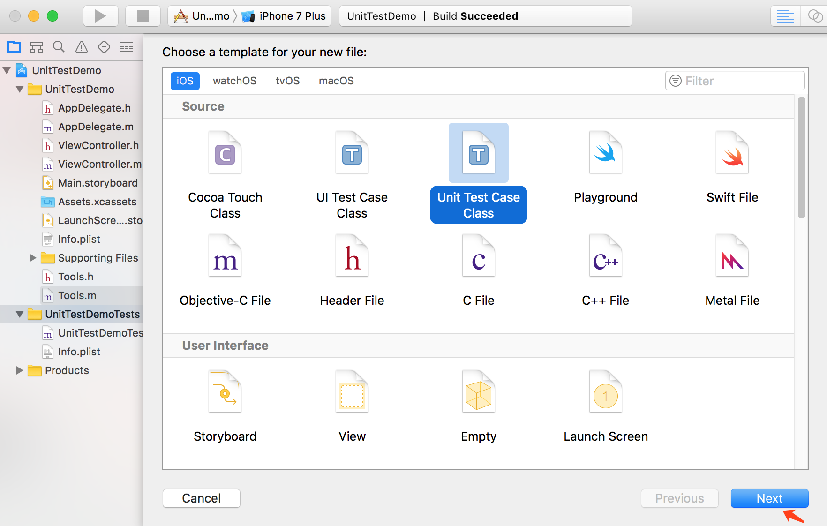Click the Cancel button
Screen dimensions: 827x526
coord(202,498)
